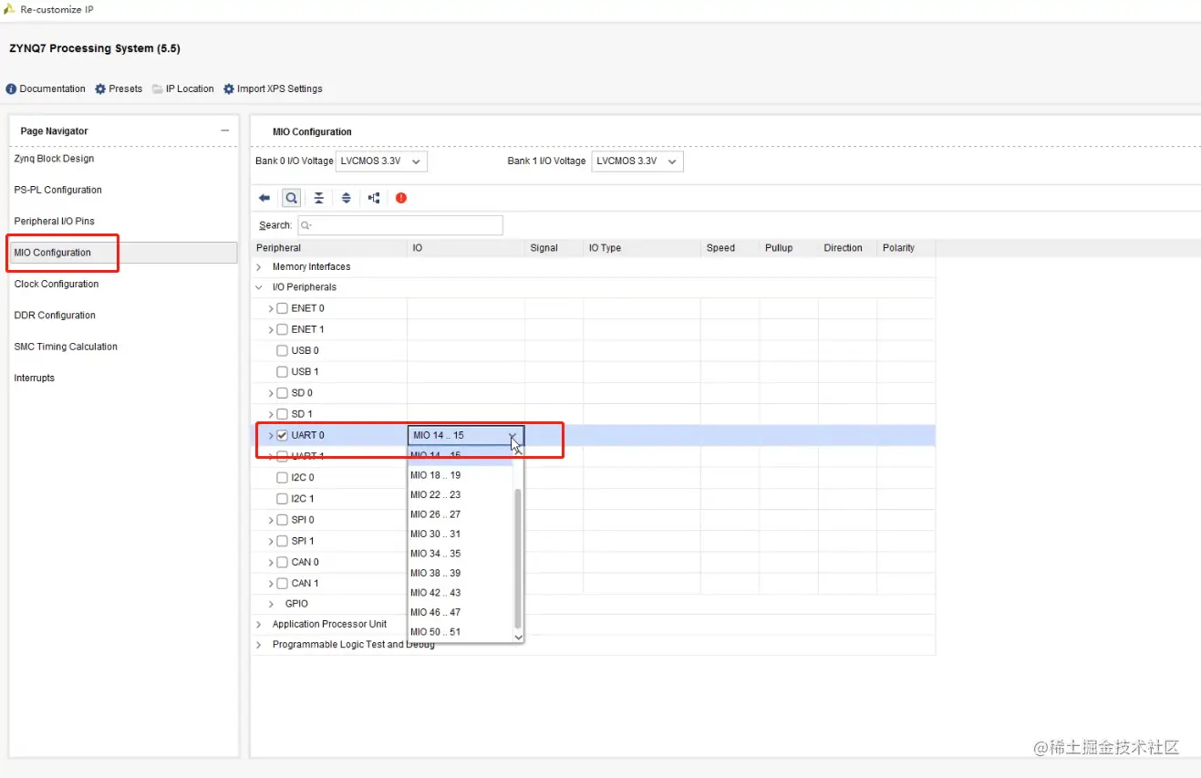Image resolution: width=1201 pixels, height=778 pixels.
Task: Collapse the Page Navigator with minus icon
Action: tap(225, 130)
